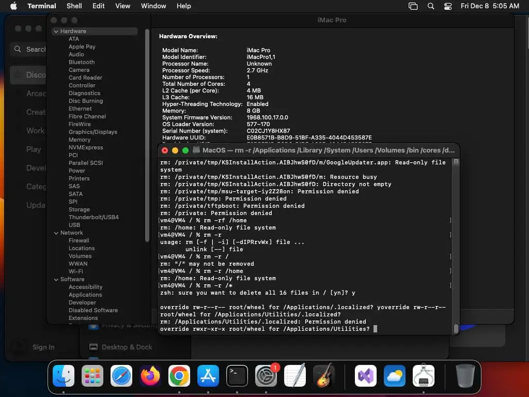Open the Edit menu
The width and height of the screenshot is (529, 397).
coord(98,6)
